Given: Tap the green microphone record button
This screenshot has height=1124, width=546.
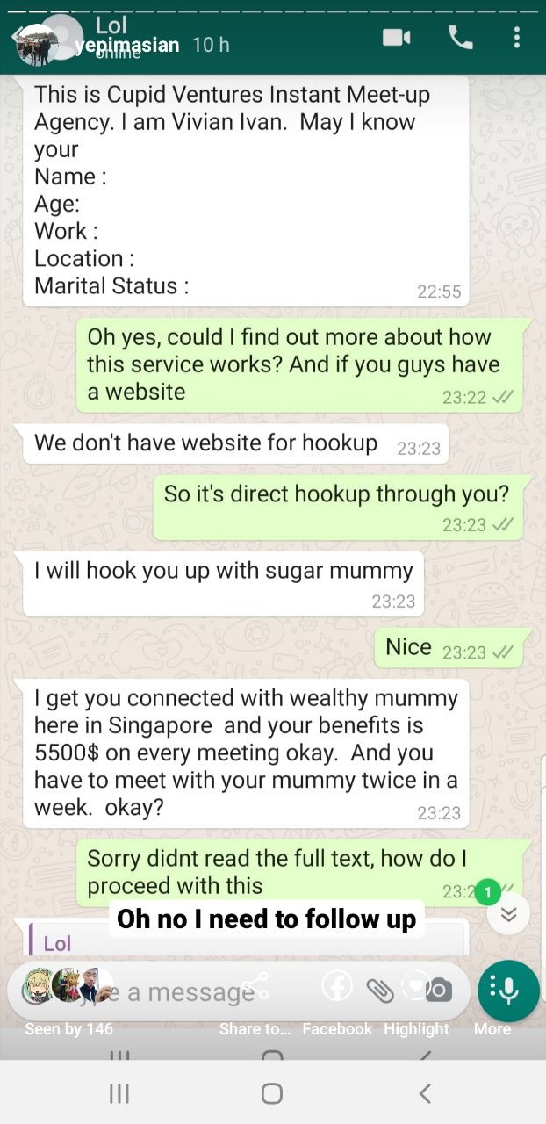Looking at the screenshot, I should click(x=508, y=991).
